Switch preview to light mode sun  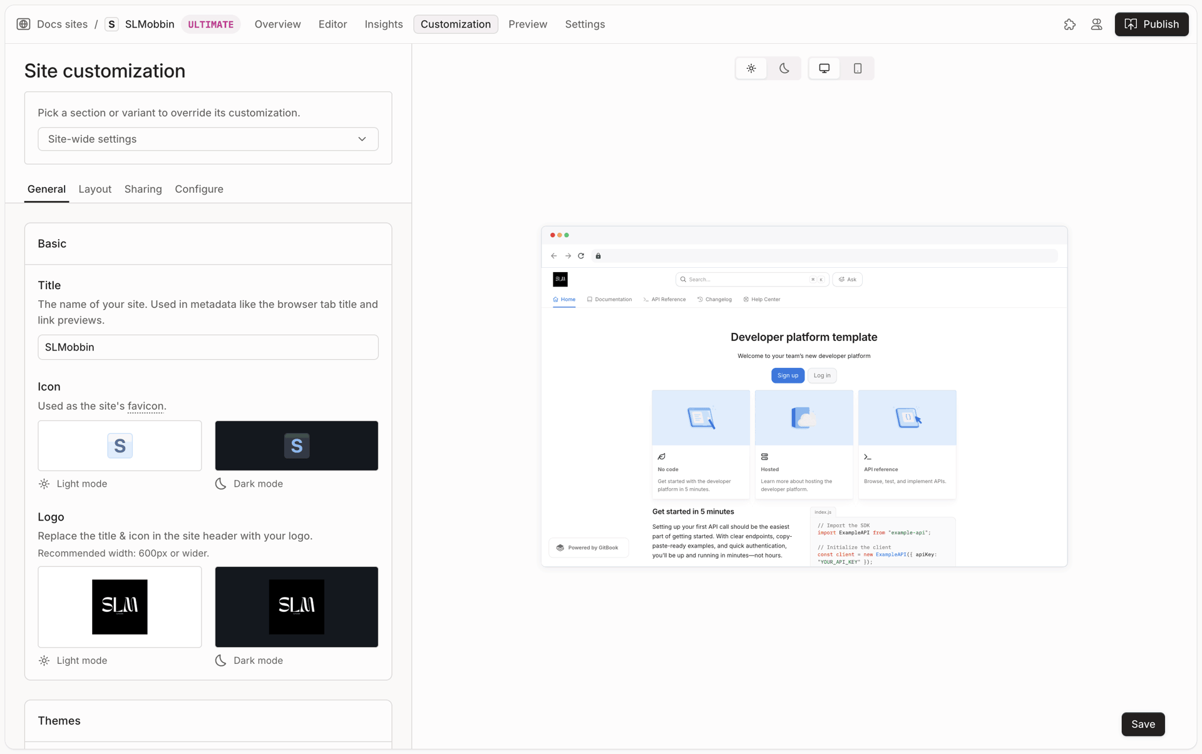point(751,68)
